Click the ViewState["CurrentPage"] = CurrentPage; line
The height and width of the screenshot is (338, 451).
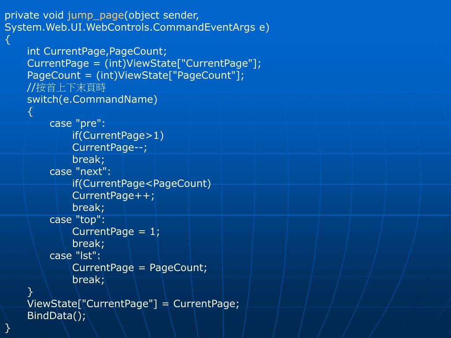tap(133, 304)
